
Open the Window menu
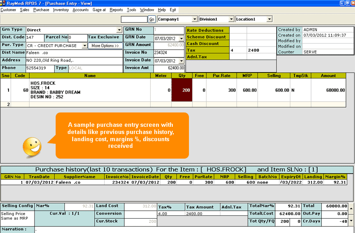point(147,10)
